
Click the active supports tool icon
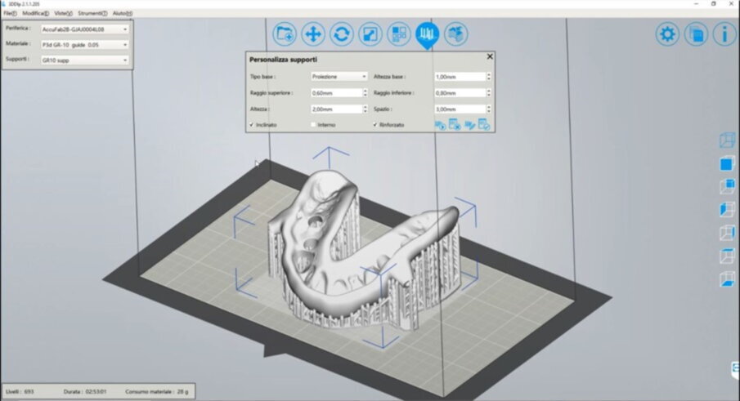click(x=426, y=34)
